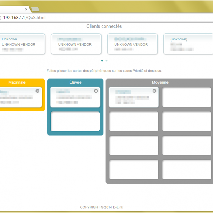The width and height of the screenshot is (213, 213).
Task: Click the Maximale priority header
Action: (x=17, y=82)
